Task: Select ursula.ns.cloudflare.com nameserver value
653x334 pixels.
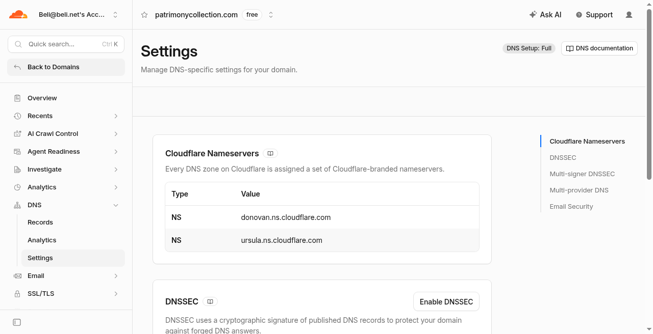Action: (x=282, y=240)
